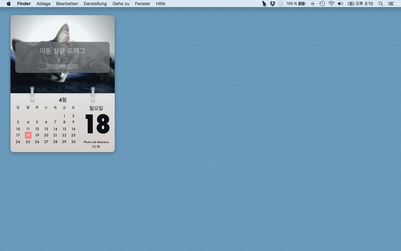
Task: Select highlighted date 18 in calendar
Action: [x=28, y=135]
